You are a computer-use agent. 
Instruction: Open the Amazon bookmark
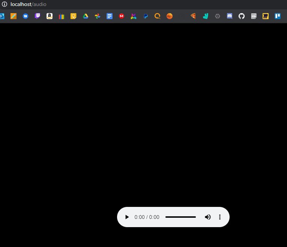pos(50,16)
